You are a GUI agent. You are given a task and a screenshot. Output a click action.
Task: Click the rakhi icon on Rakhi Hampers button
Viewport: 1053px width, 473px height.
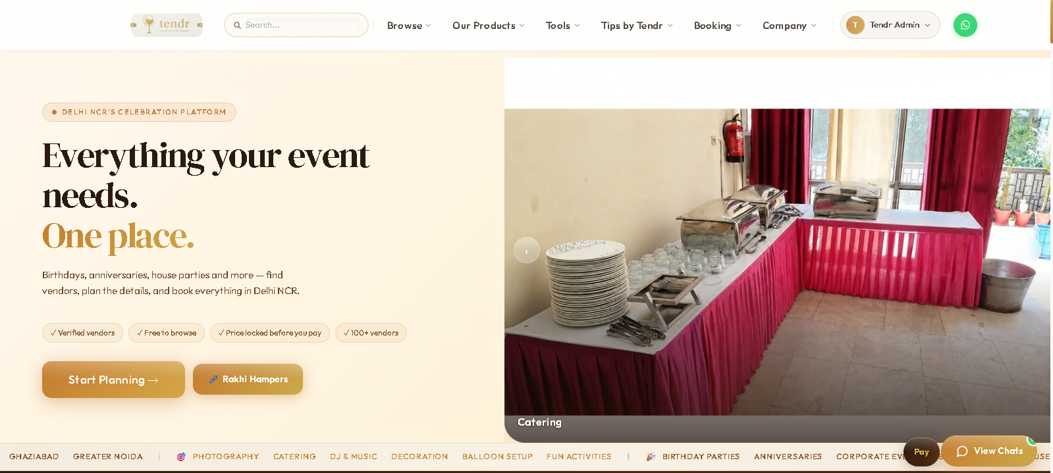coord(213,380)
